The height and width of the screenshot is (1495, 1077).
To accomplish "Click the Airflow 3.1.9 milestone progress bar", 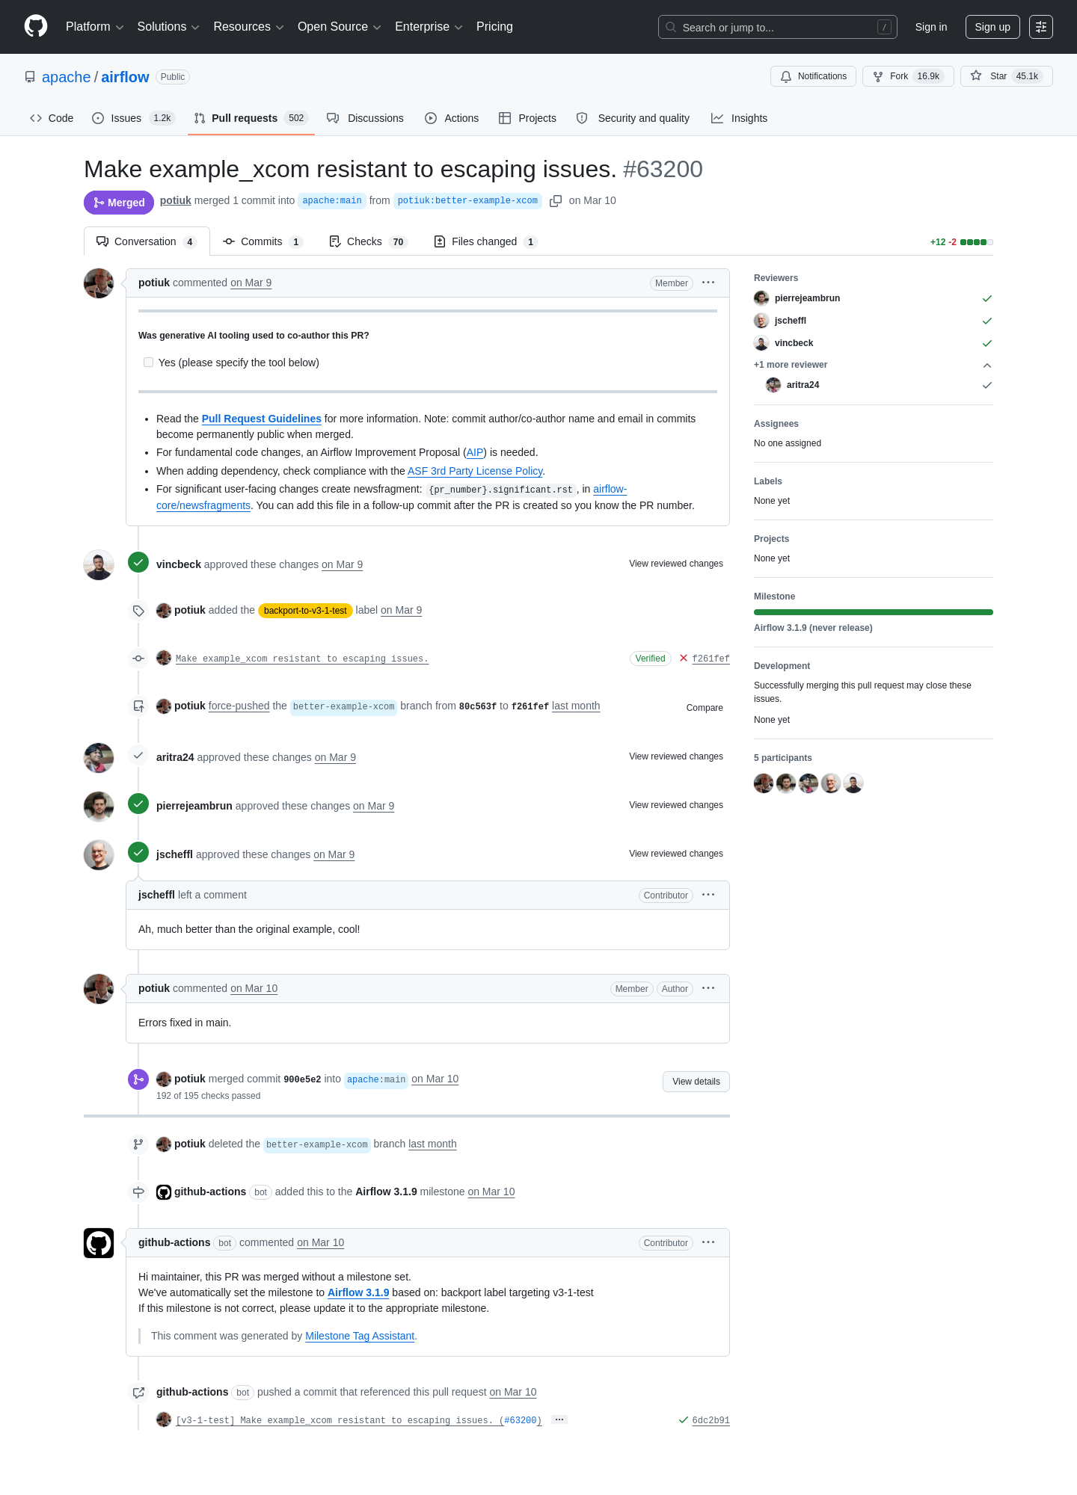I will [874, 612].
